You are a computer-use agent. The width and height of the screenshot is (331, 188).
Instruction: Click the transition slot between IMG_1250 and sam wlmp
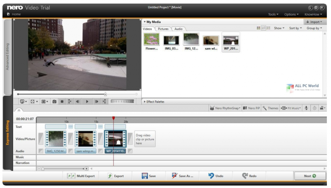point(70,138)
